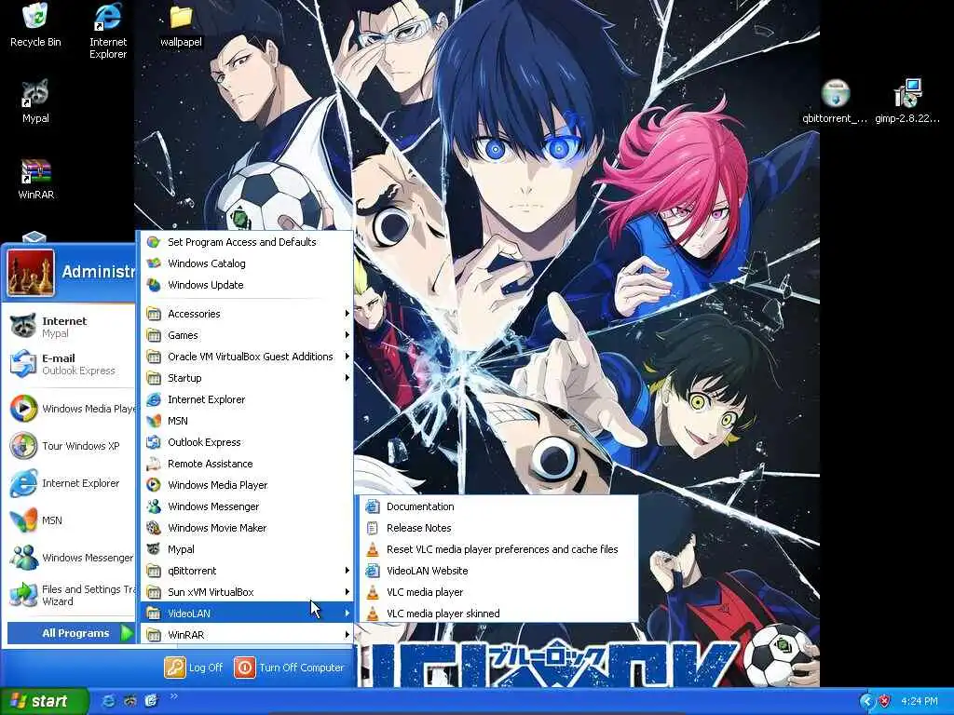Click Internet Explorer quick launch icon on the taskbar
Viewport: 954px width, 715px height.
(108, 701)
